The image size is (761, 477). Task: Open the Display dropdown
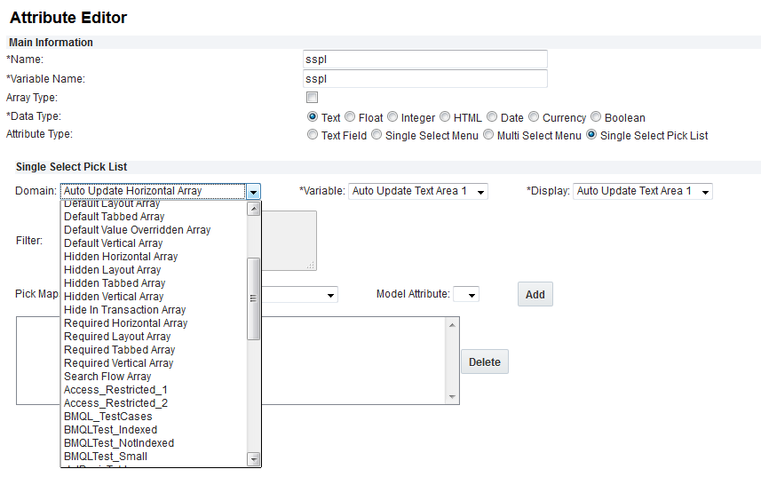coord(643,191)
